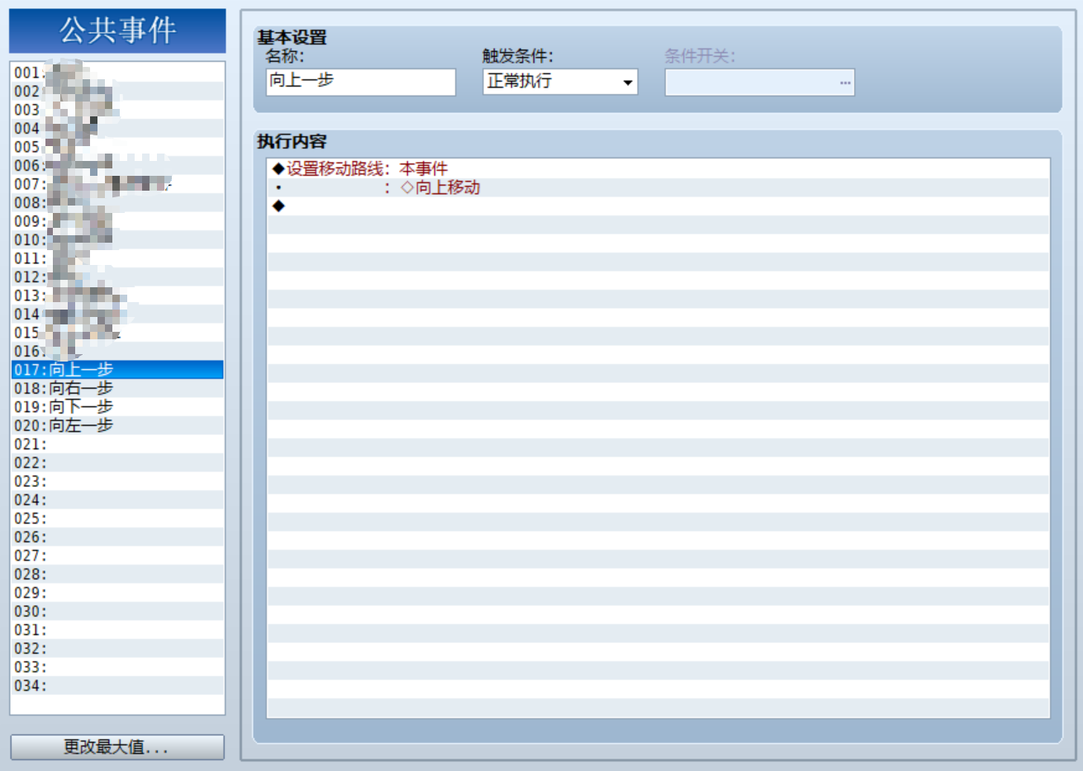This screenshot has width=1083, height=771.
Task: Select the empty ◆ command line
Action: 658,206
